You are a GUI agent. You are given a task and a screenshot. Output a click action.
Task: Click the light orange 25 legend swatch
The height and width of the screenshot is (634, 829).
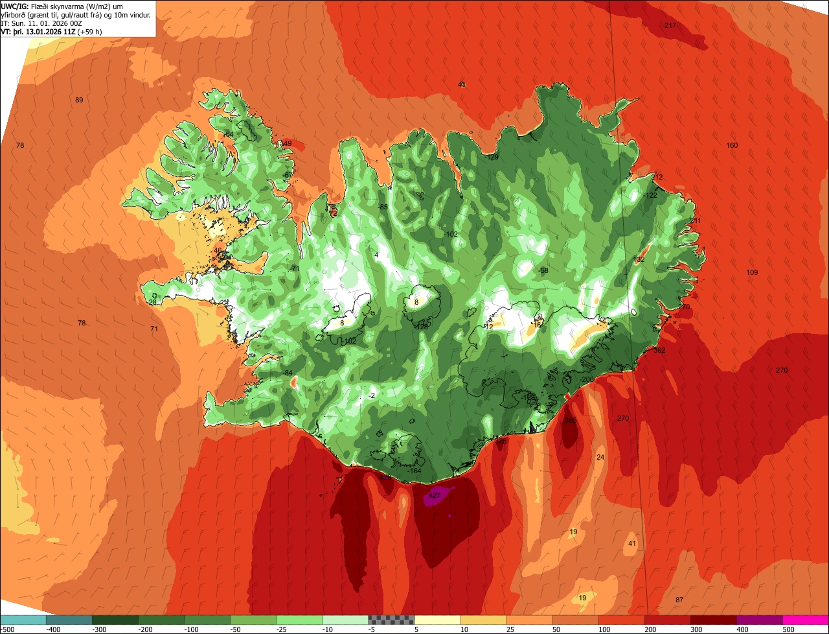(x=530, y=620)
